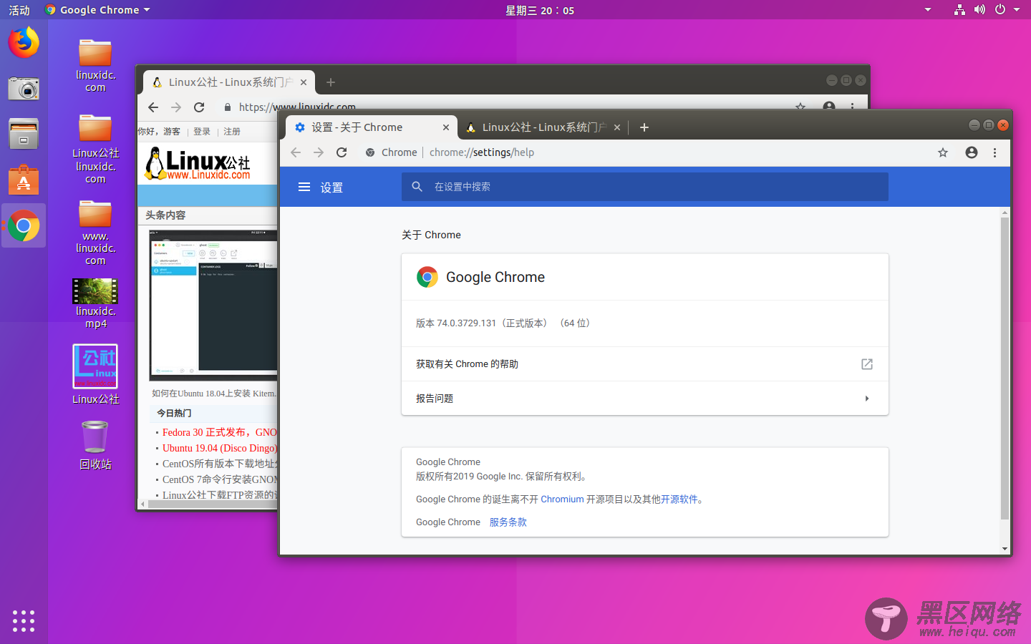Click the 头条内容 heading in rear window

click(165, 215)
